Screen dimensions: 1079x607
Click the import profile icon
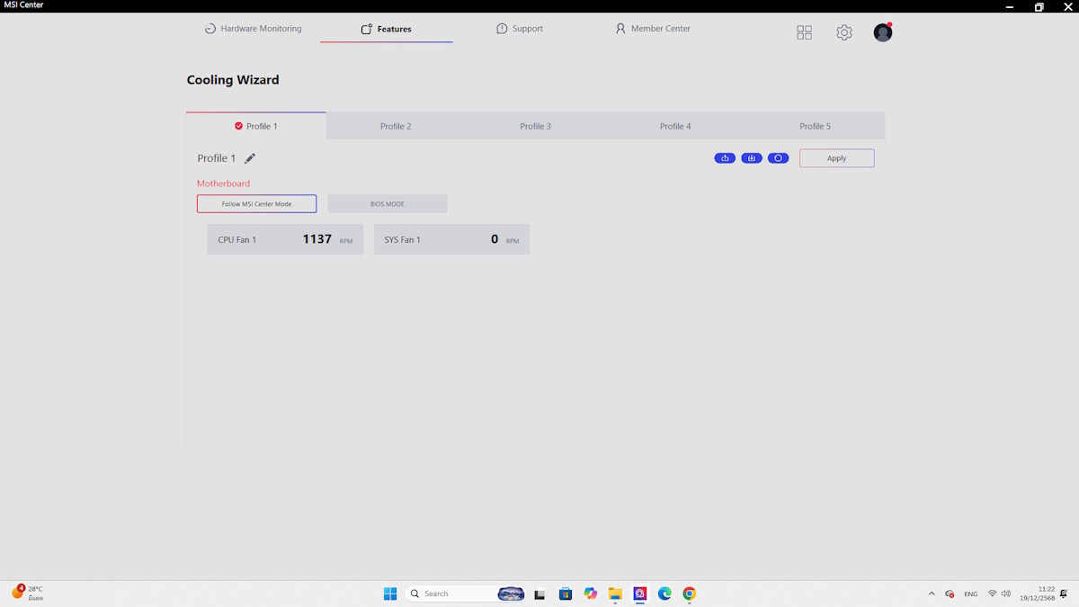[x=752, y=158]
